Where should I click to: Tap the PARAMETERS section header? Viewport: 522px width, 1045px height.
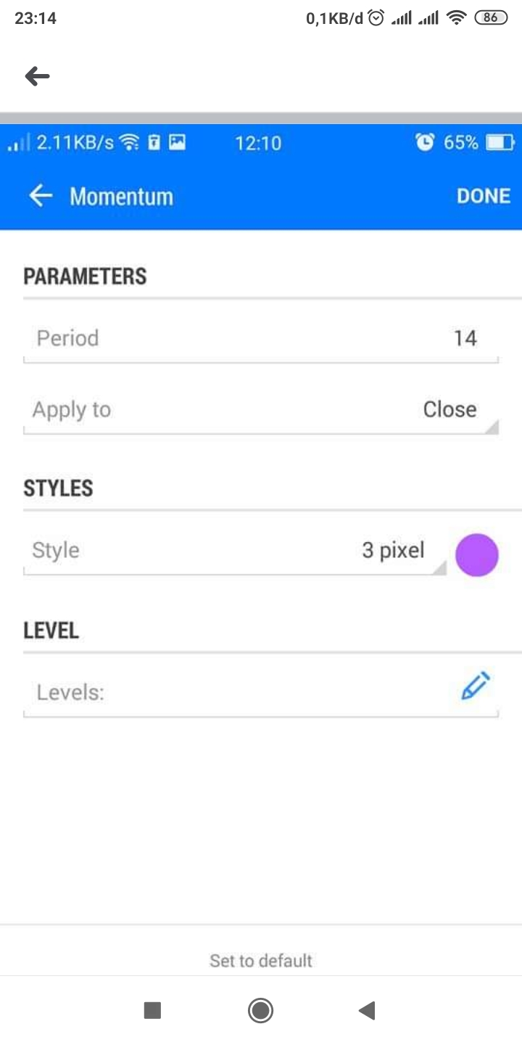(85, 276)
